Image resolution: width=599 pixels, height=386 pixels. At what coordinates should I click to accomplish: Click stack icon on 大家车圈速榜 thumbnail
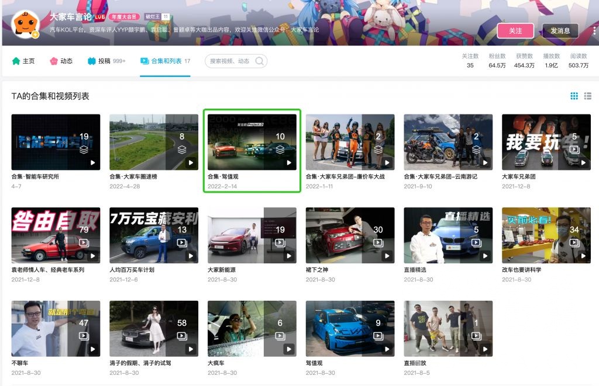pos(182,149)
